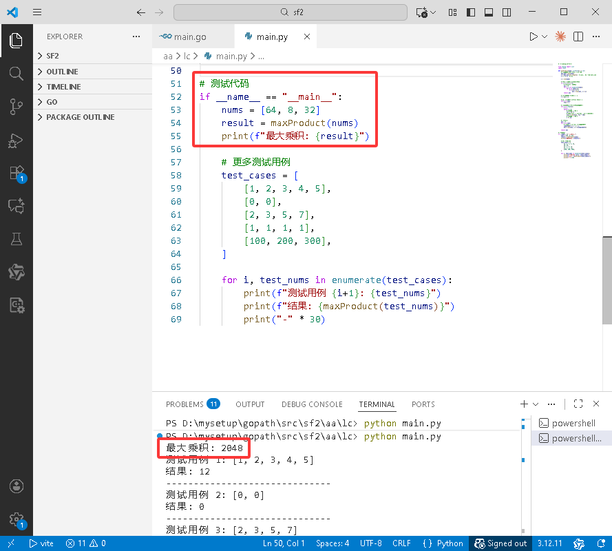Close the main.py tab

307,37
